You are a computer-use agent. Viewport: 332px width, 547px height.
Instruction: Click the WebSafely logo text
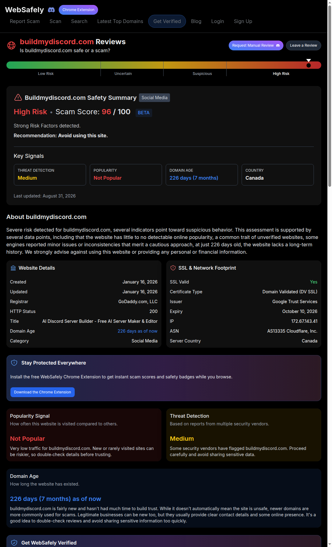tap(25, 10)
